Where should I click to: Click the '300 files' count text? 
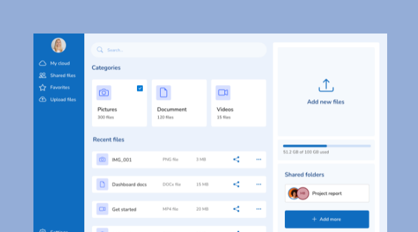105,117
